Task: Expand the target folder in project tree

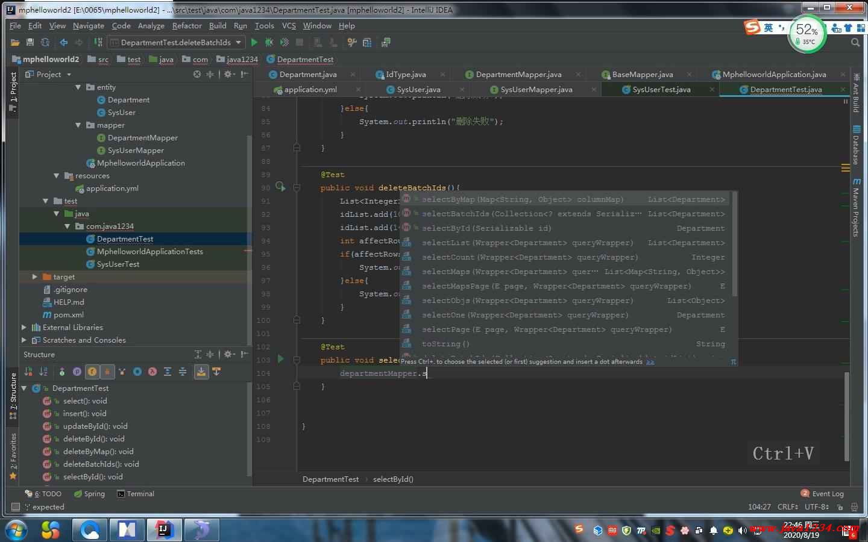Action: 34,277
